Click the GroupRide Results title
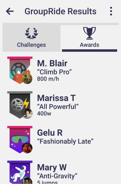The height and width of the screenshot is (184, 121). [61, 11]
